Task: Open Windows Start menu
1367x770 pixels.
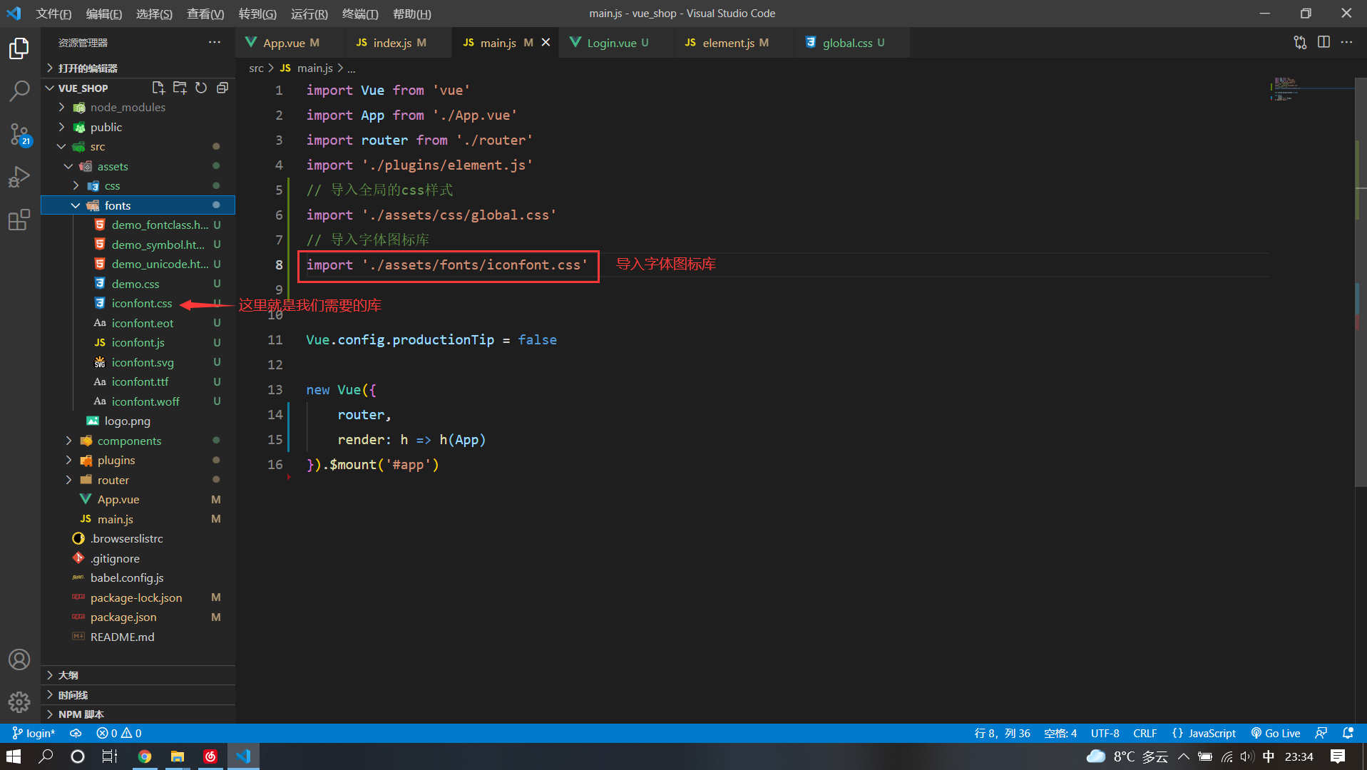Action: click(14, 756)
